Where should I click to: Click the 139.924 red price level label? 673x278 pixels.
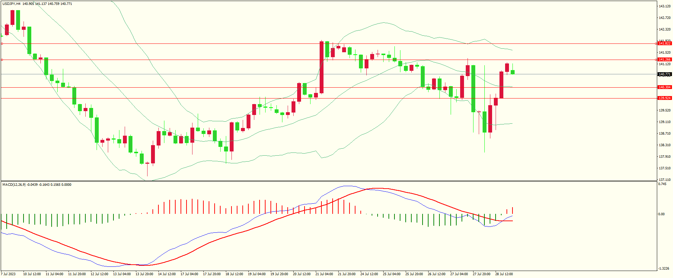pyautogui.click(x=664, y=98)
